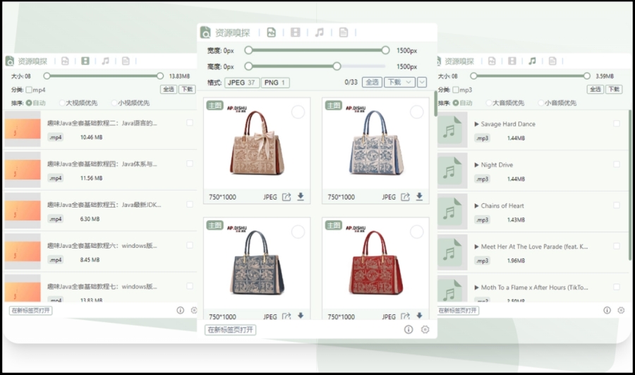Image resolution: width=635 pixels, height=375 pixels.
Task: Open the blue-handled handbag image in new window
Action: tap(405, 197)
